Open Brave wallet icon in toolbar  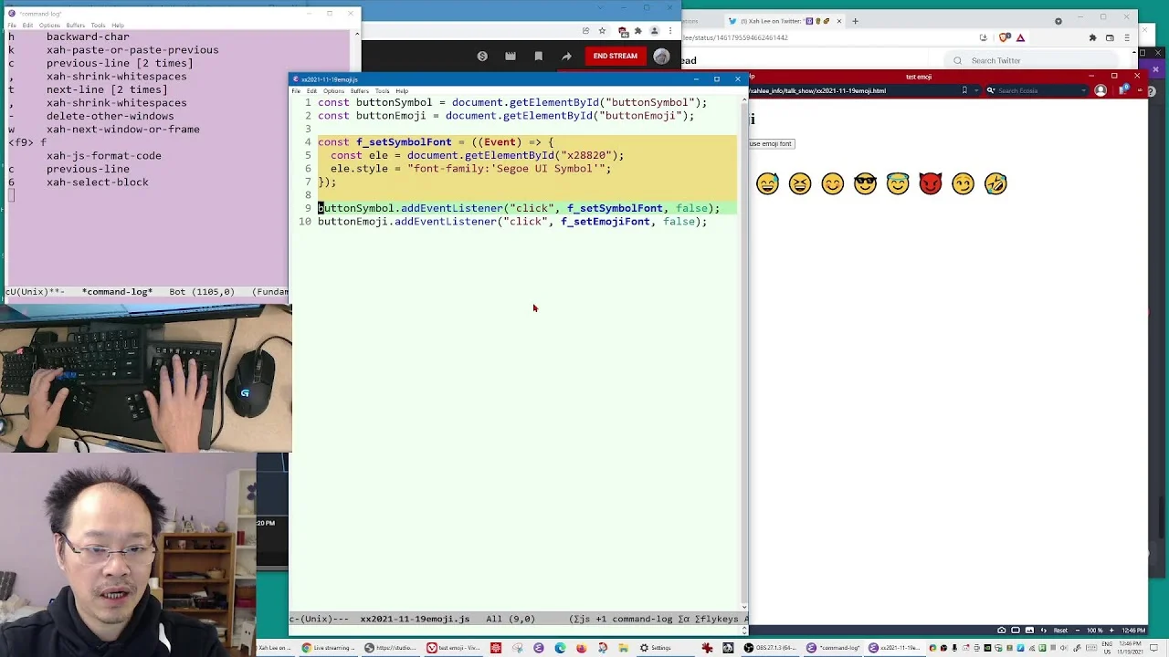[1110, 37]
